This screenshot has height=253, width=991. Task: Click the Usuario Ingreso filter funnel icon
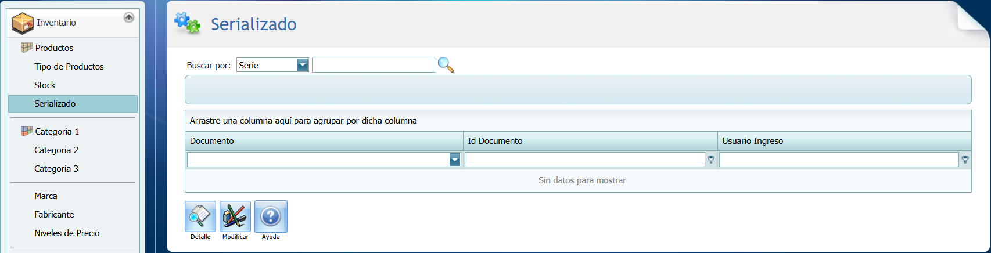[965, 160]
